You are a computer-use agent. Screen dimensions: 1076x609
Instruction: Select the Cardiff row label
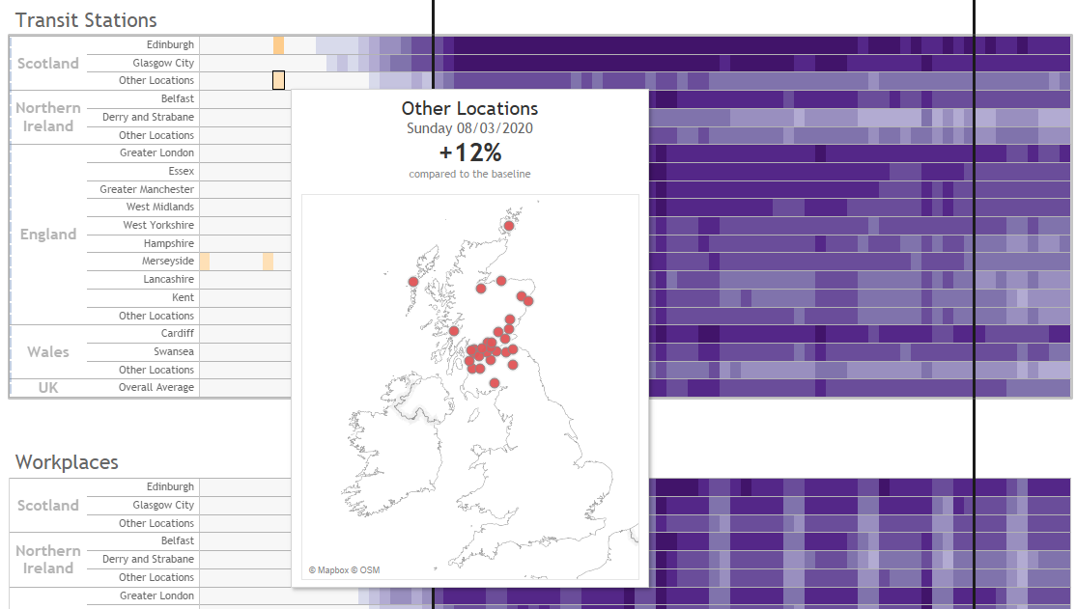(x=177, y=333)
